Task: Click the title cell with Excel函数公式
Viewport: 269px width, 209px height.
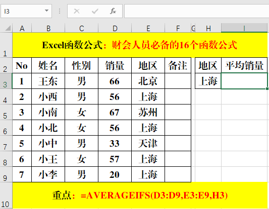Action: [140, 45]
